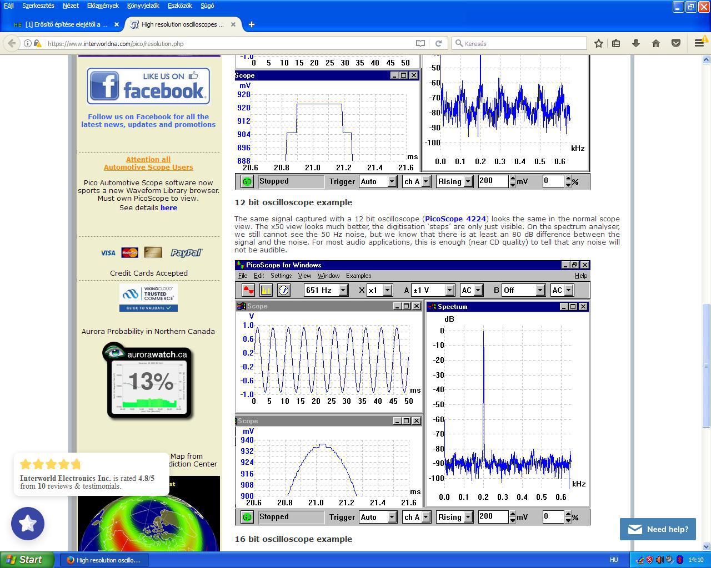Go to the home page icon
The image size is (711, 568).
click(x=656, y=43)
